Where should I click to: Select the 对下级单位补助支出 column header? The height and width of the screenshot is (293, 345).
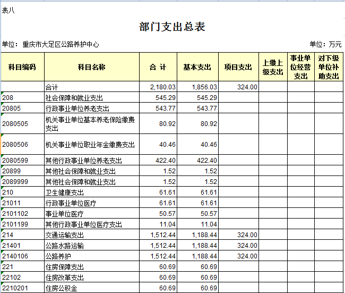tap(329, 67)
